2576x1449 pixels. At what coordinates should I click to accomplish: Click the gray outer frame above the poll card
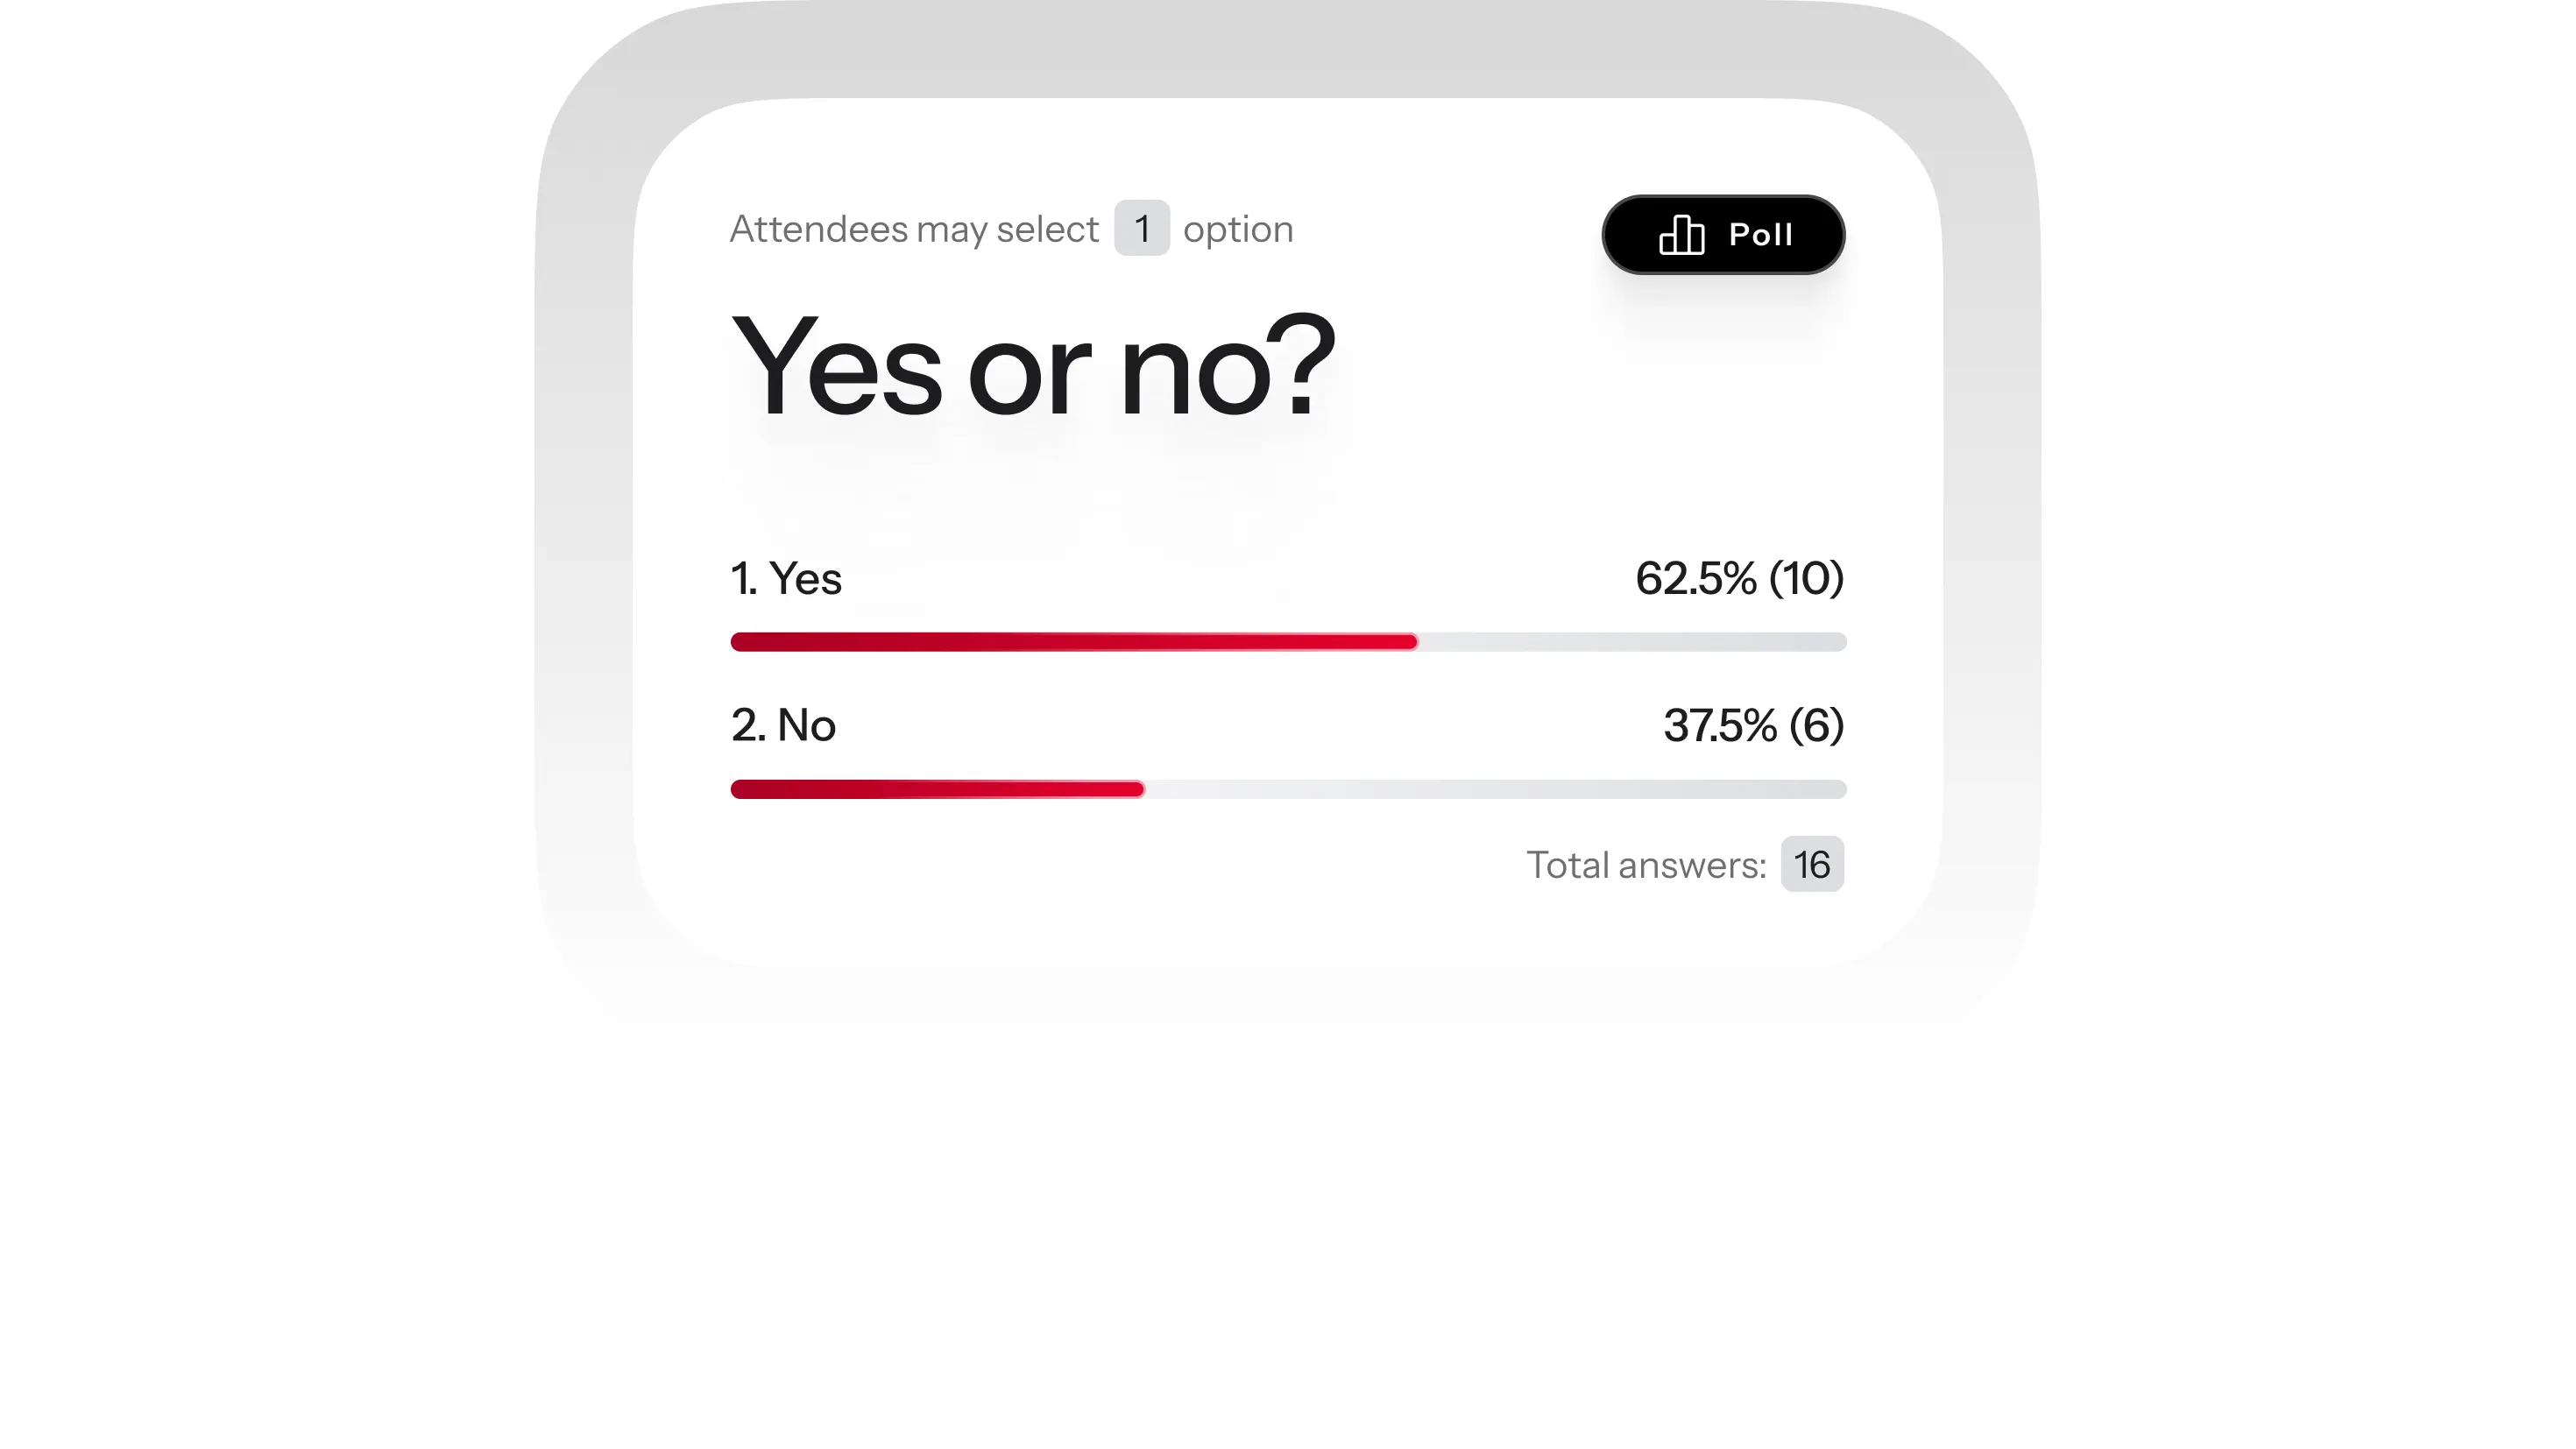1288,50
